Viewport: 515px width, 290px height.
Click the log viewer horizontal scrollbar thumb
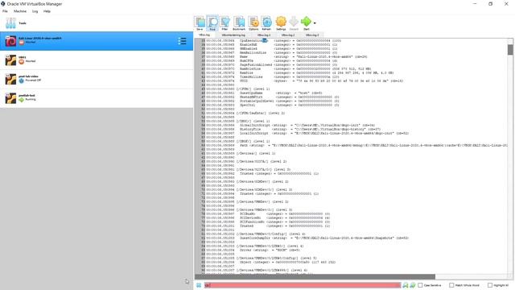pyautogui.click(x=315, y=276)
